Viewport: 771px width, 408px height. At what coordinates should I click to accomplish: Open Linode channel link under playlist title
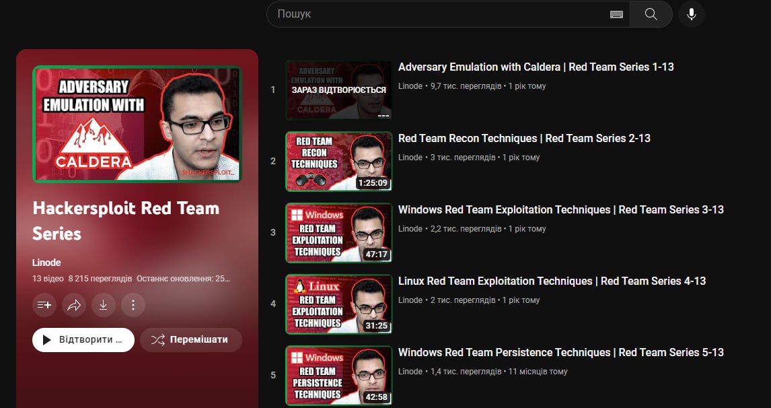pyautogui.click(x=45, y=262)
